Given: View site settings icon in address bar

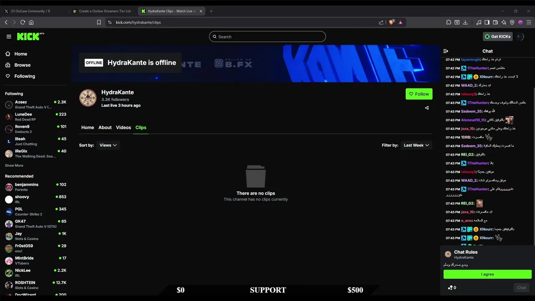Looking at the screenshot, I should [x=110, y=22].
